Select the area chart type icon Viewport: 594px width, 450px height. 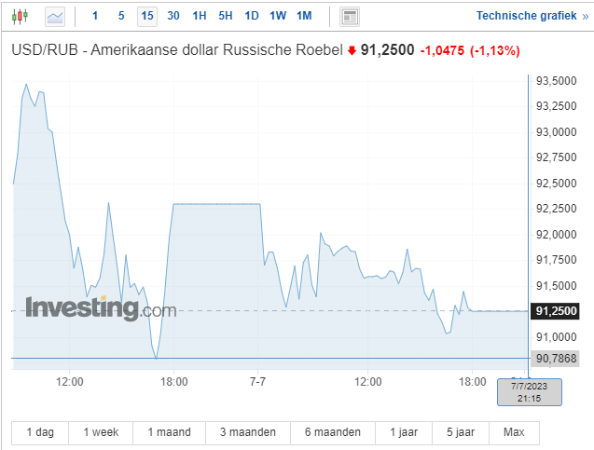pos(56,16)
